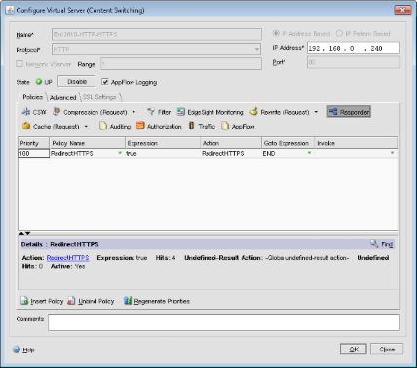Image resolution: width=417 pixels, height=368 pixels.
Task: Click the Disable button
Action: tap(77, 82)
